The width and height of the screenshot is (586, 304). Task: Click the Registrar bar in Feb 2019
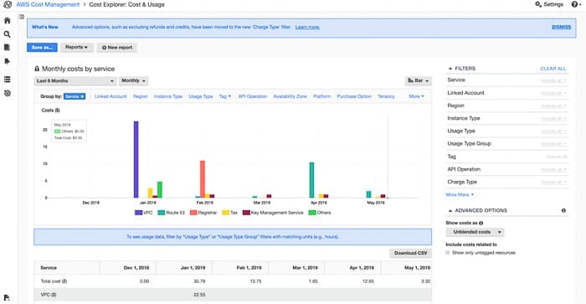tap(203, 179)
